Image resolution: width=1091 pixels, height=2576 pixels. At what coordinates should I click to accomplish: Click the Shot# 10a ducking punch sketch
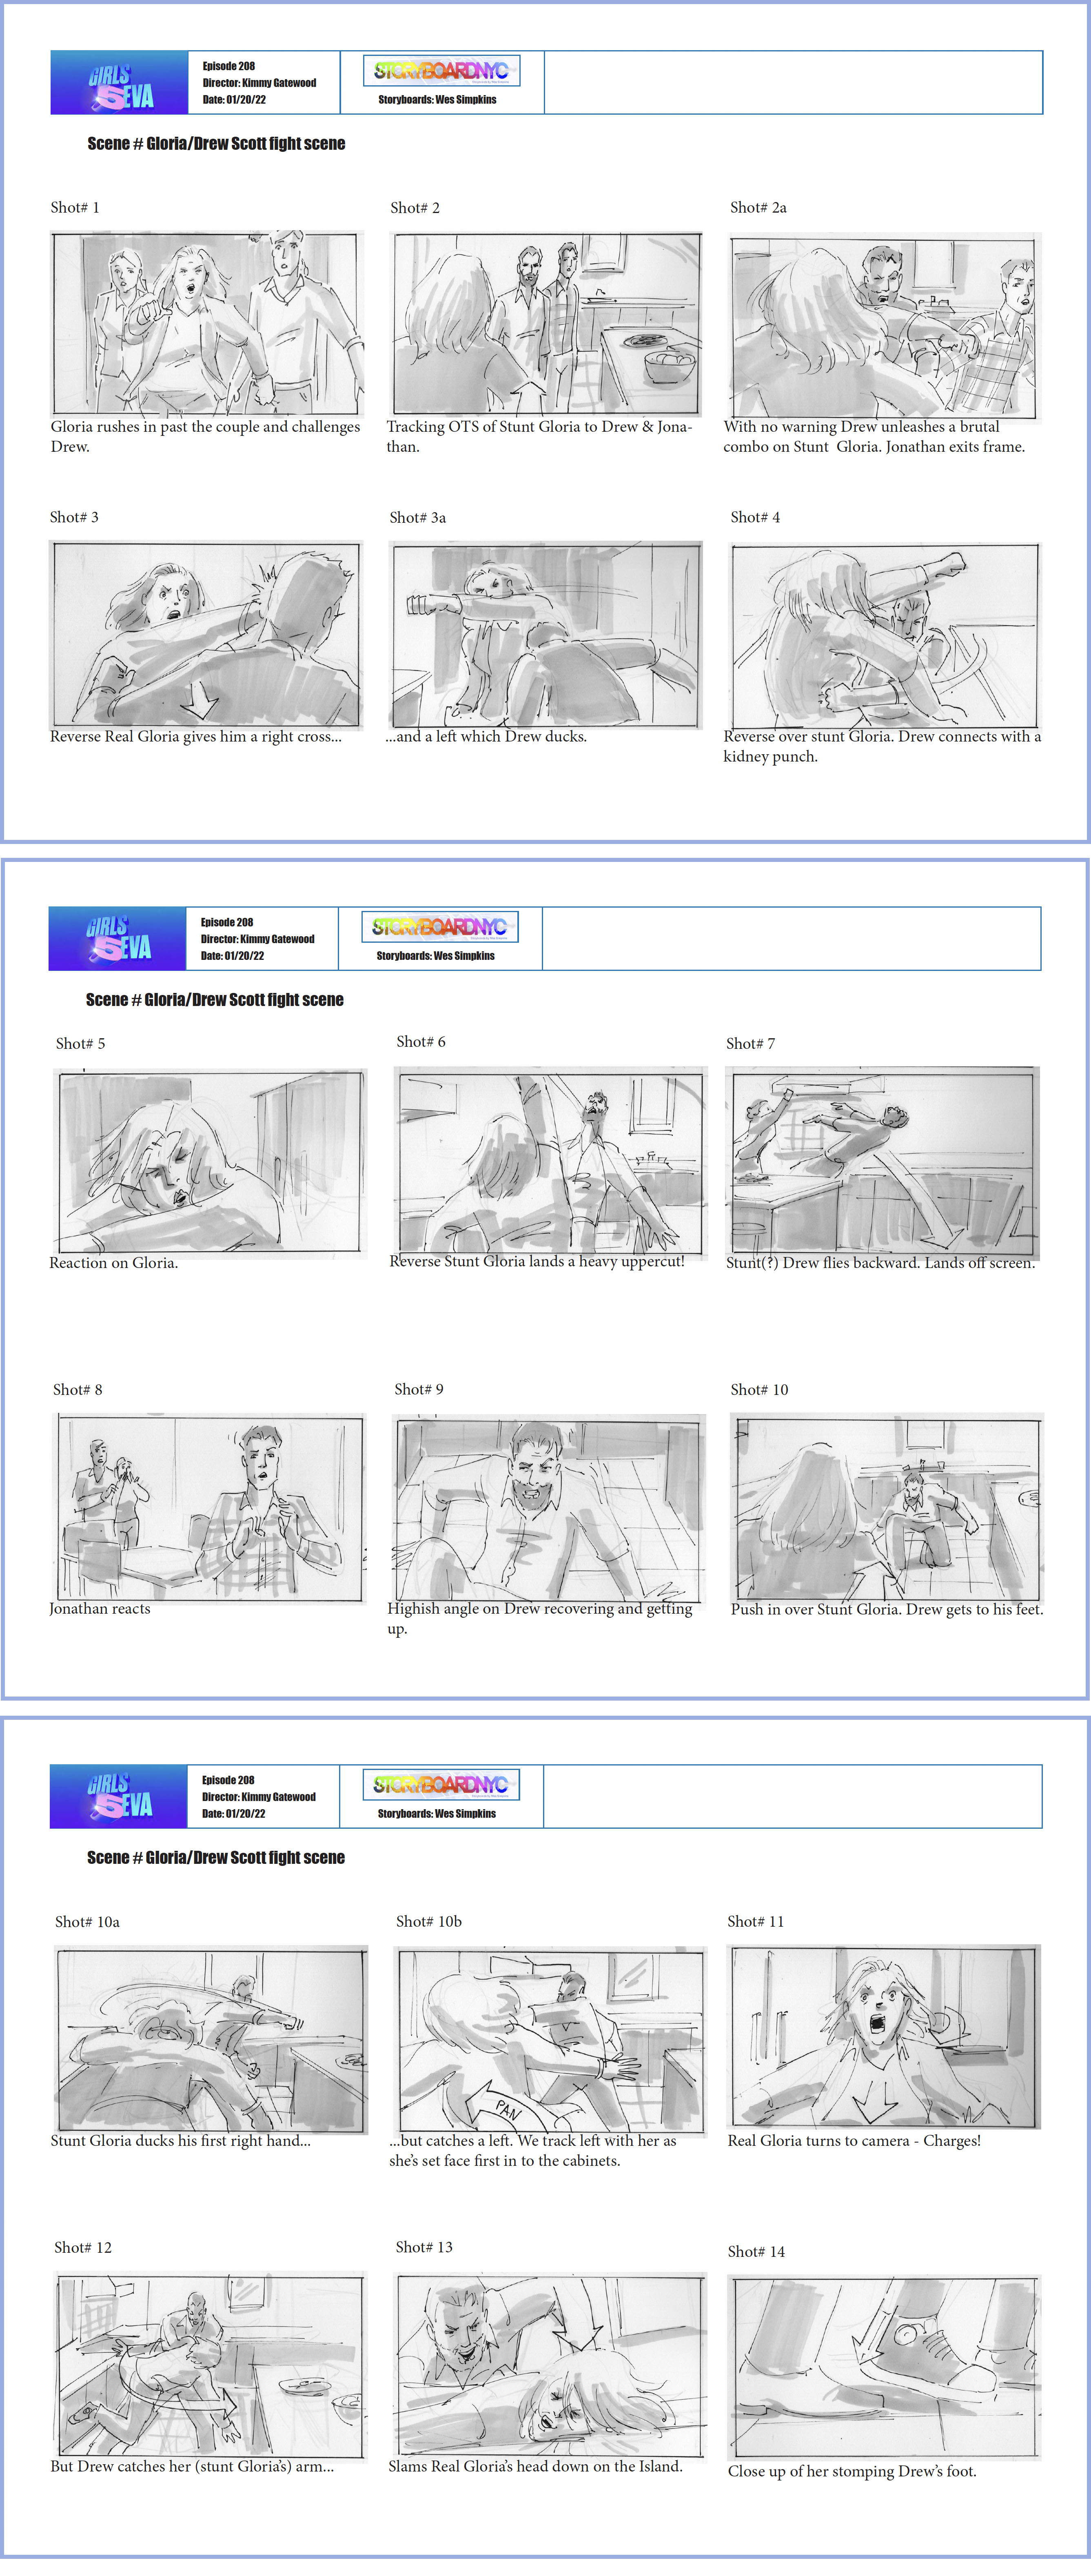coord(211,2039)
